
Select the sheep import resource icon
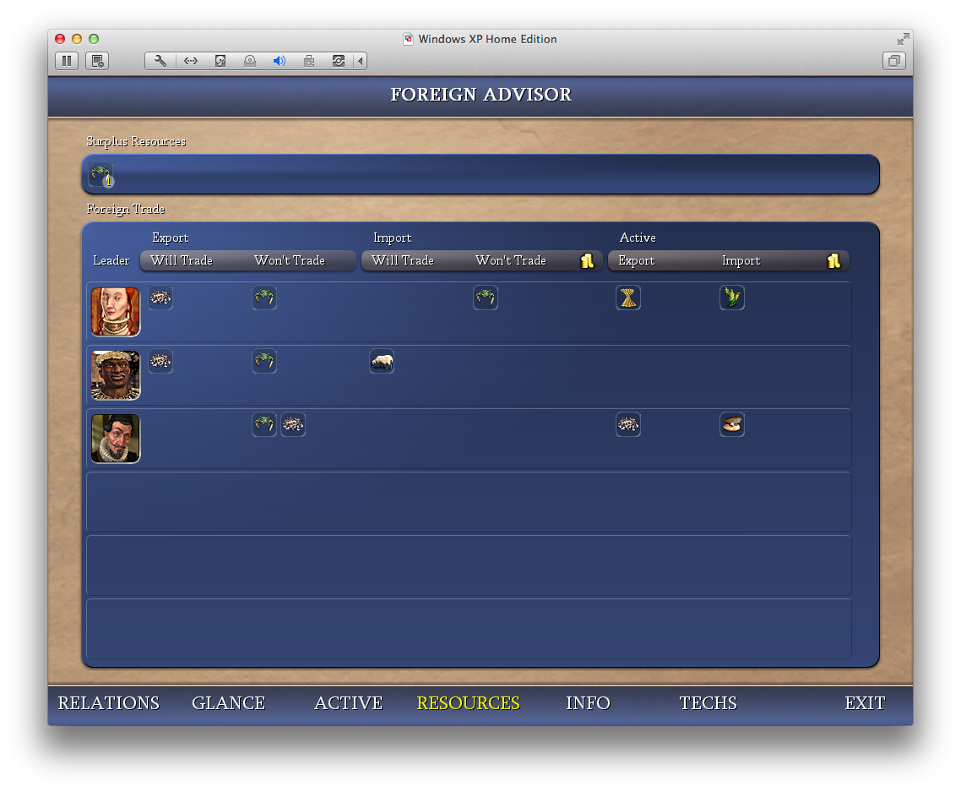(x=382, y=361)
